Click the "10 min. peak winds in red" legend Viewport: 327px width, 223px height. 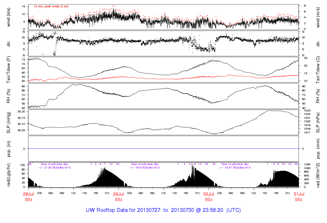point(51,6)
